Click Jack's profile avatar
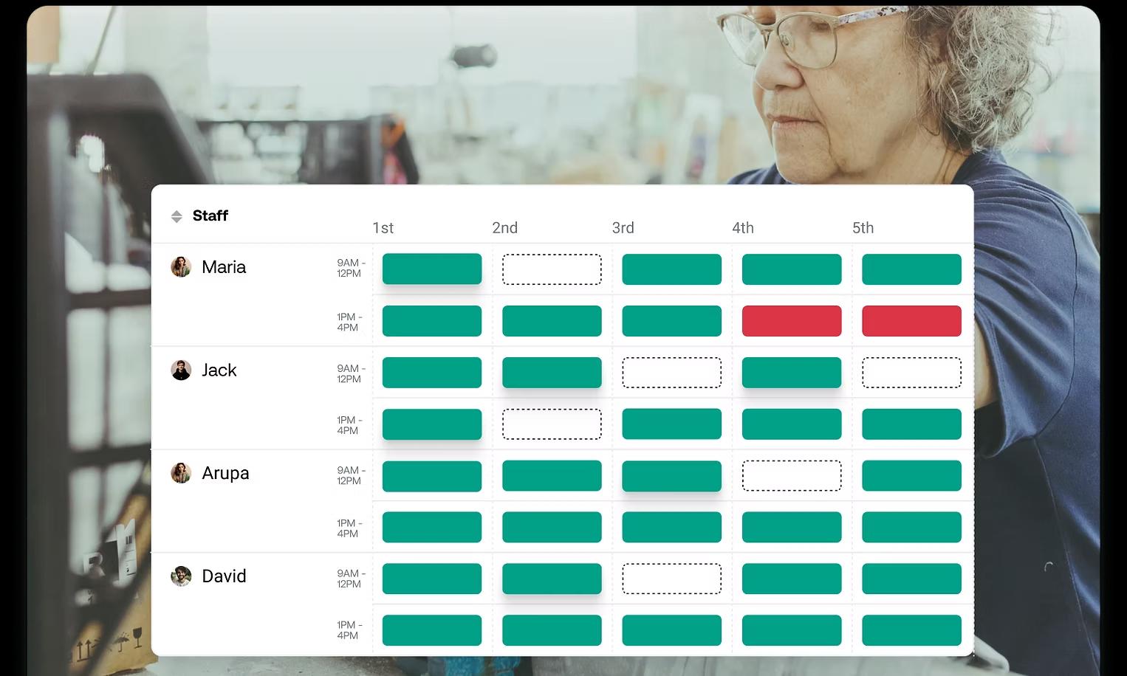 point(181,370)
